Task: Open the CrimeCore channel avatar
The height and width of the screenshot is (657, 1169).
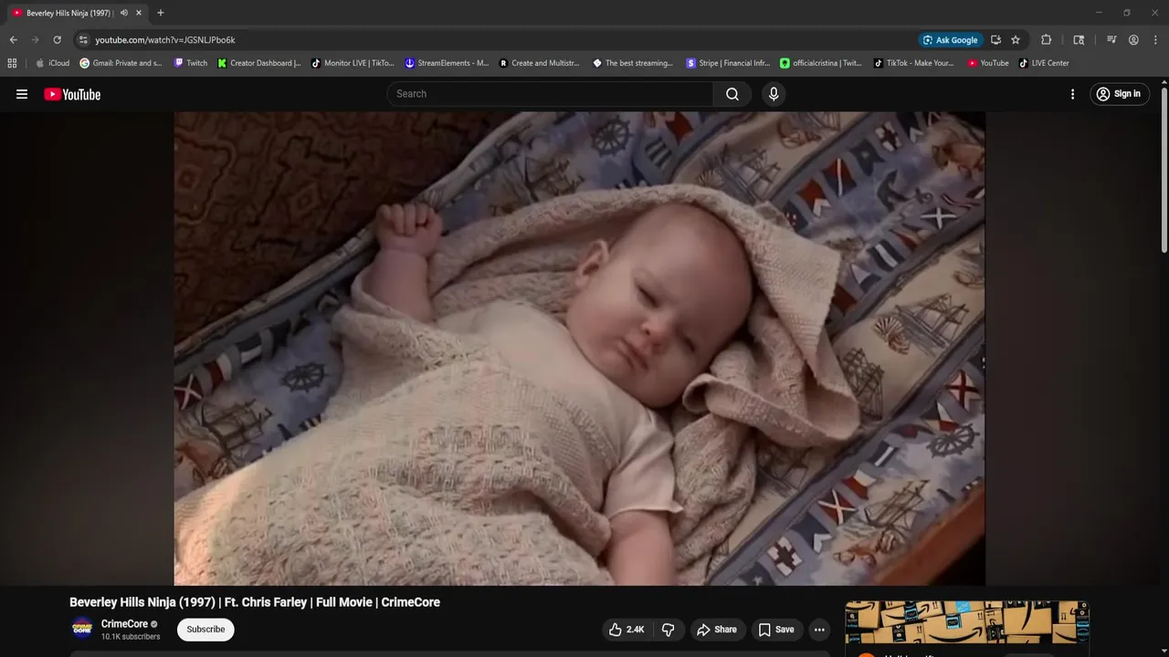Action: 82,629
